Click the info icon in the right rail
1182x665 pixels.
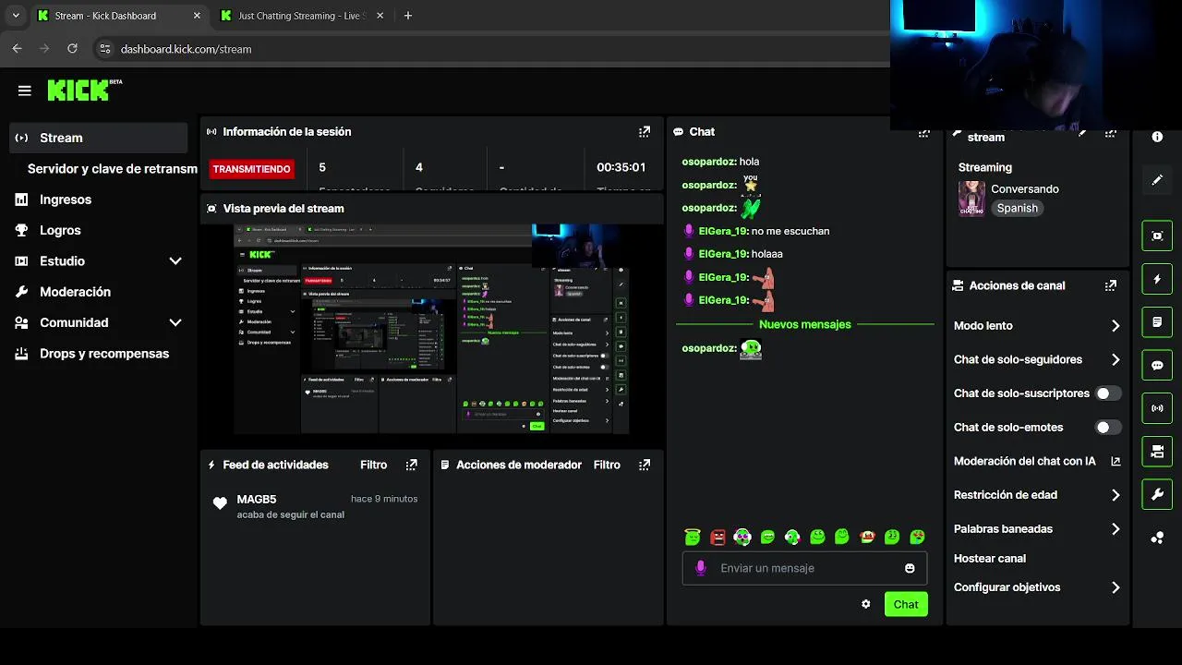point(1157,137)
